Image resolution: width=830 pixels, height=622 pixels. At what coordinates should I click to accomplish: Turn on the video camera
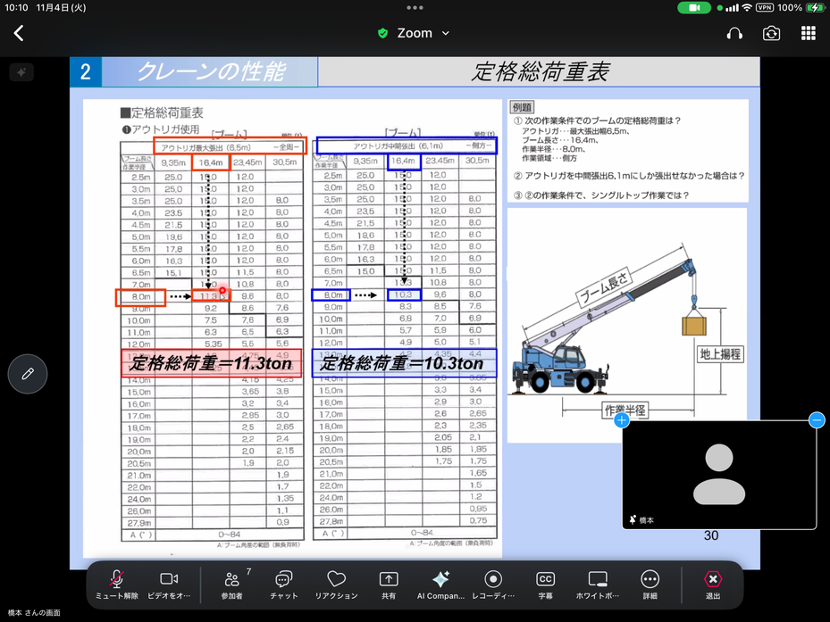click(169, 584)
